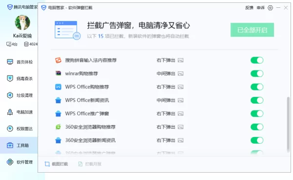The width and height of the screenshot is (293, 180).
Task: Open 权限雷达 in sidebar
Action: tap(20, 129)
